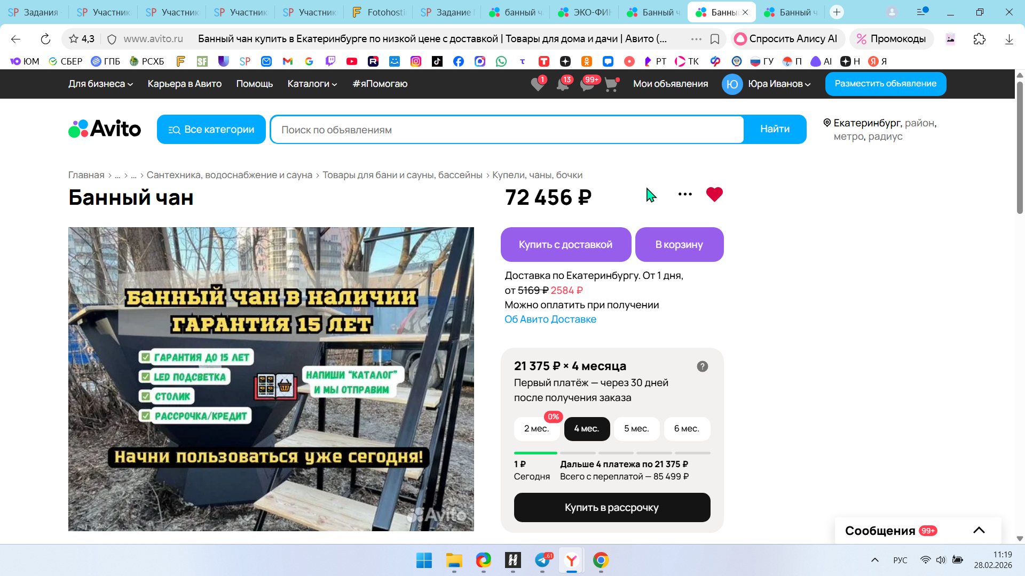Click installment help question mark icon
Image resolution: width=1025 pixels, height=576 pixels.
(702, 366)
